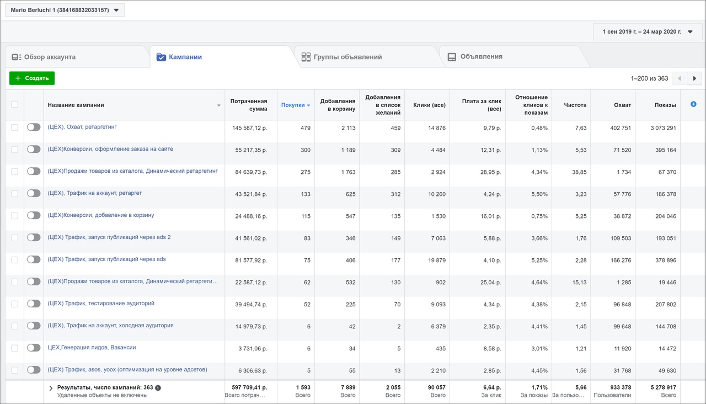
Task: Click the spent amount 145 587,12 р.
Action: [250, 128]
